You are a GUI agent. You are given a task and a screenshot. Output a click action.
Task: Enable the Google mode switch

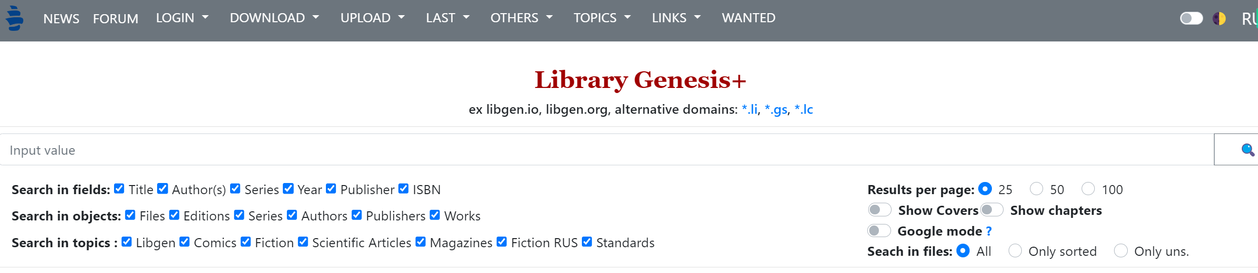click(879, 231)
